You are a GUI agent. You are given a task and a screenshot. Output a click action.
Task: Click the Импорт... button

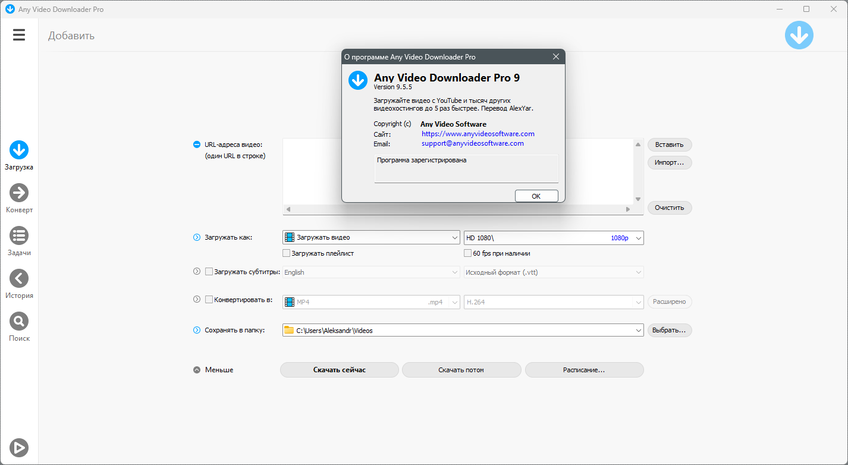click(x=670, y=162)
